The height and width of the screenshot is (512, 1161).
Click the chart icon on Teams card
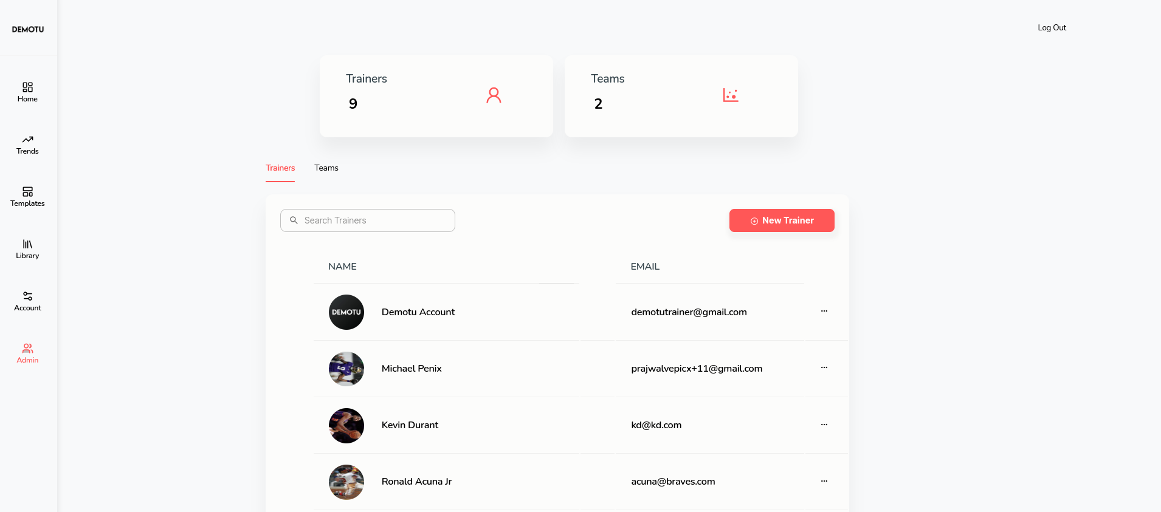point(731,95)
